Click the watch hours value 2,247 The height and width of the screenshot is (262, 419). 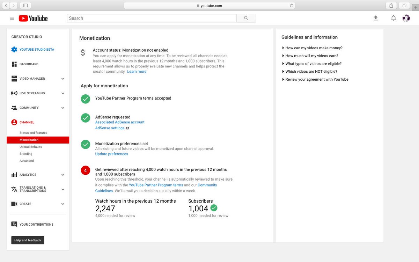click(x=105, y=209)
